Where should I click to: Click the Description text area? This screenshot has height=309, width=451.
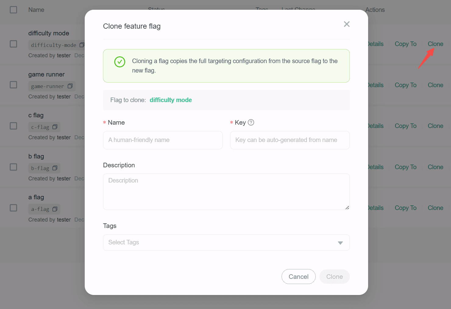click(226, 192)
